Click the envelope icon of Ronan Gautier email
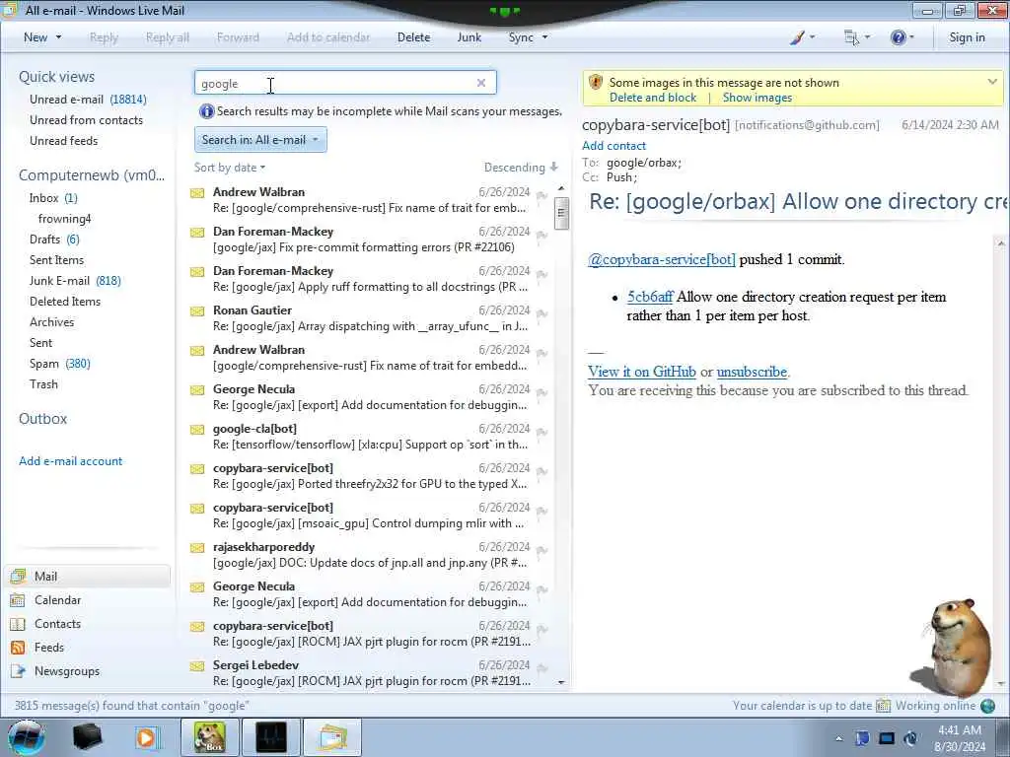1010x757 pixels. (x=197, y=311)
